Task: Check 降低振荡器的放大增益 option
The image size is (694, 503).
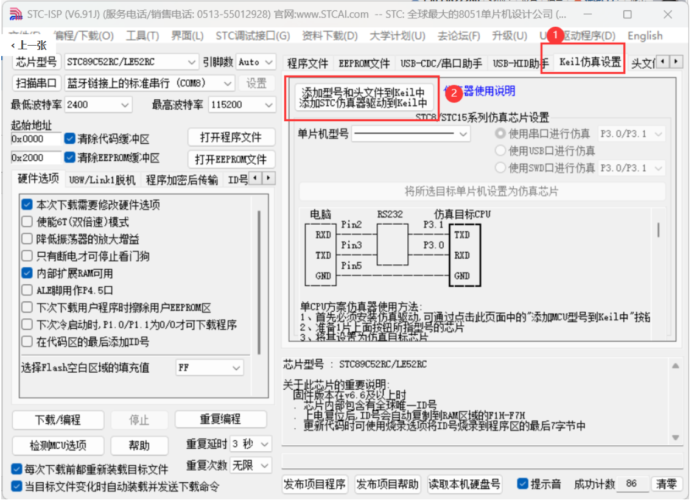Action: 27,240
